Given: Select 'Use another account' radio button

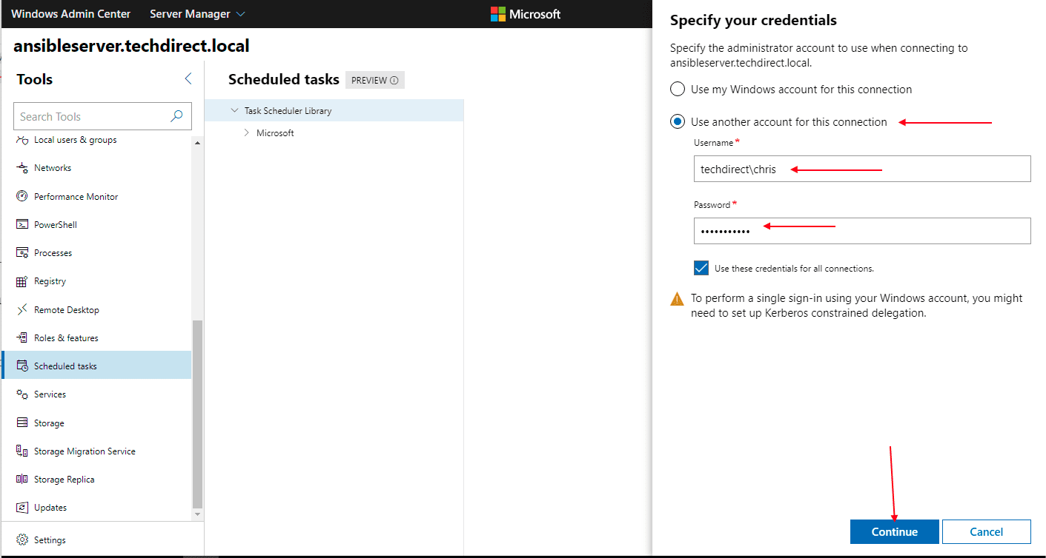Looking at the screenshot, I should pyautogui.click(x=677, y=122).
